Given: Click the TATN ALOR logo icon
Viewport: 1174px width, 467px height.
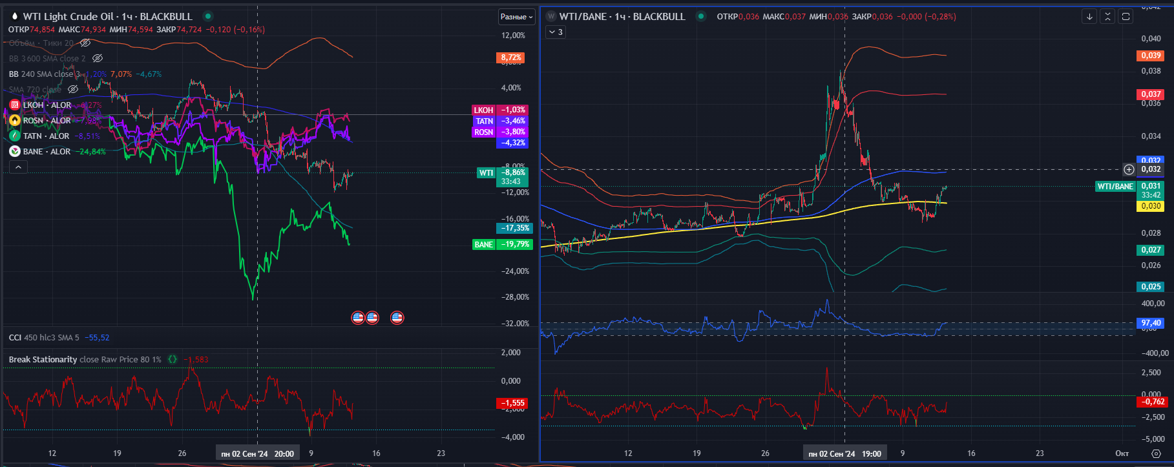Looking at the screenshot, I should pos(15,136).
